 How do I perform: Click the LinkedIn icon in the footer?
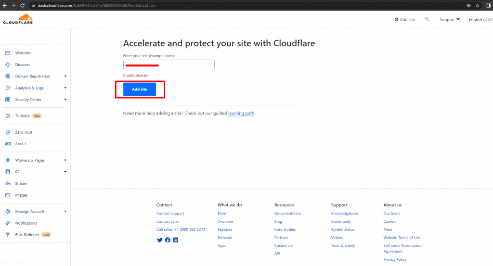[x=175, y=240]
